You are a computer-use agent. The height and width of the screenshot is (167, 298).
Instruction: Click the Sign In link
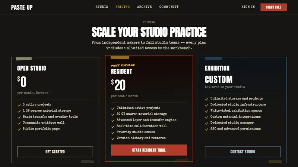[x=248, y=7]
